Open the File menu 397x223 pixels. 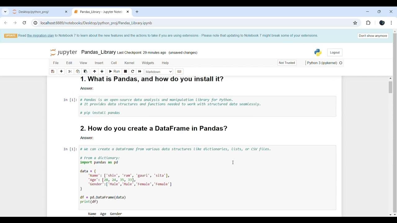coord(56,63)
